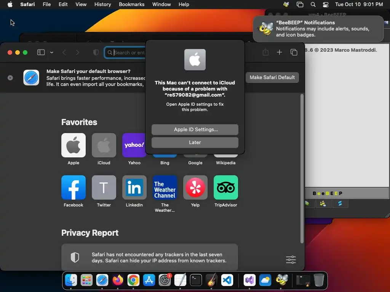This screenshot has width=390, height=292.
Task: Open The Weather Channel favorite
Action: [165, 187]
